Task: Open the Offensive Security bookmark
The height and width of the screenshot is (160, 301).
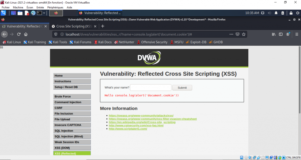Action: [152, 42]
